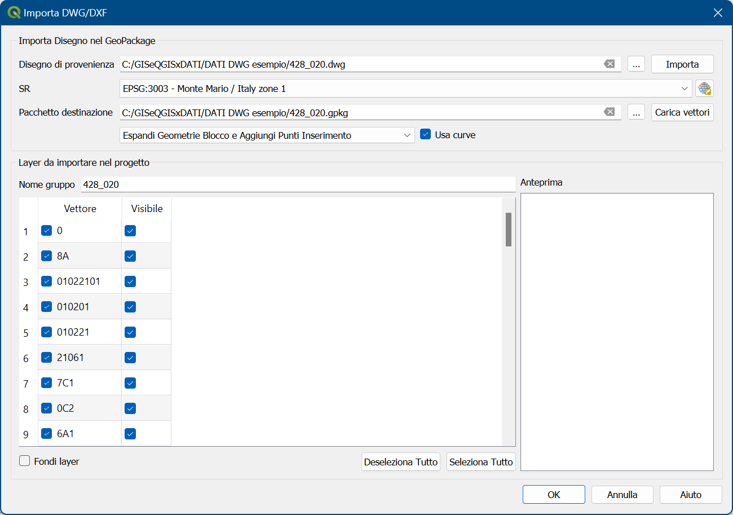Select row number 1 header
The height and width of the screenshot is (515, 733).
point(26,231)
